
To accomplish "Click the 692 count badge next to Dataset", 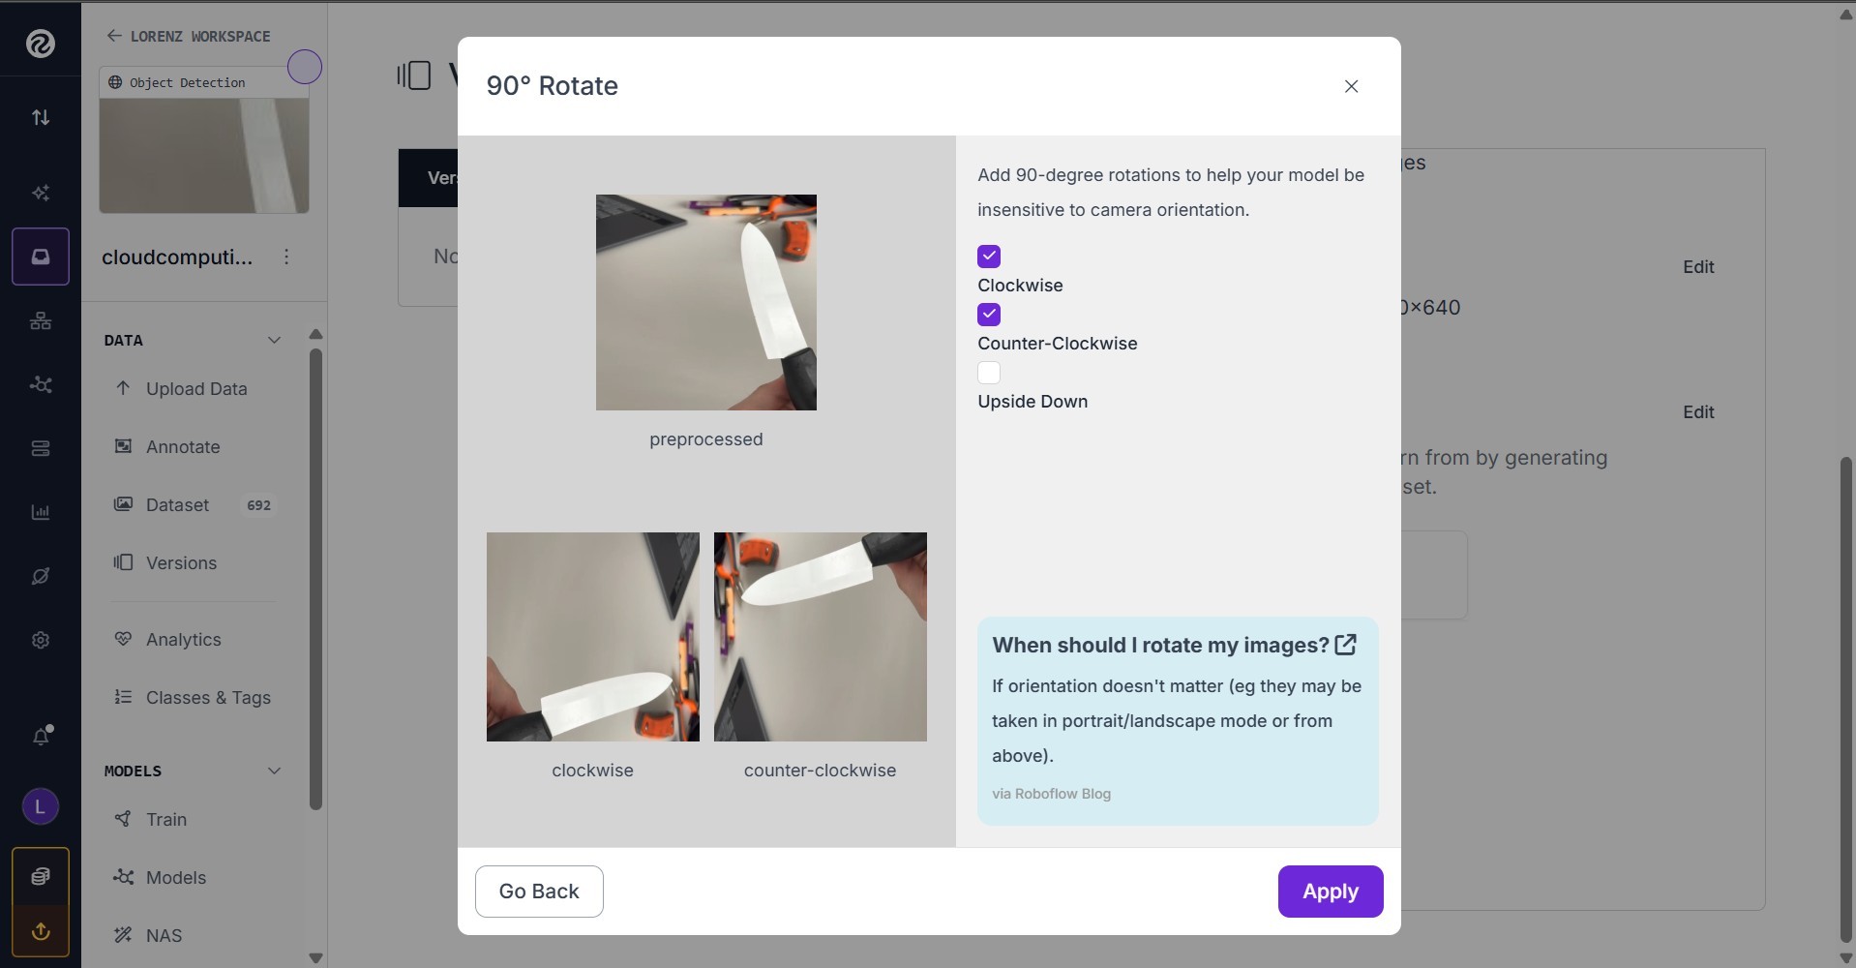I will tap(259, 505).
